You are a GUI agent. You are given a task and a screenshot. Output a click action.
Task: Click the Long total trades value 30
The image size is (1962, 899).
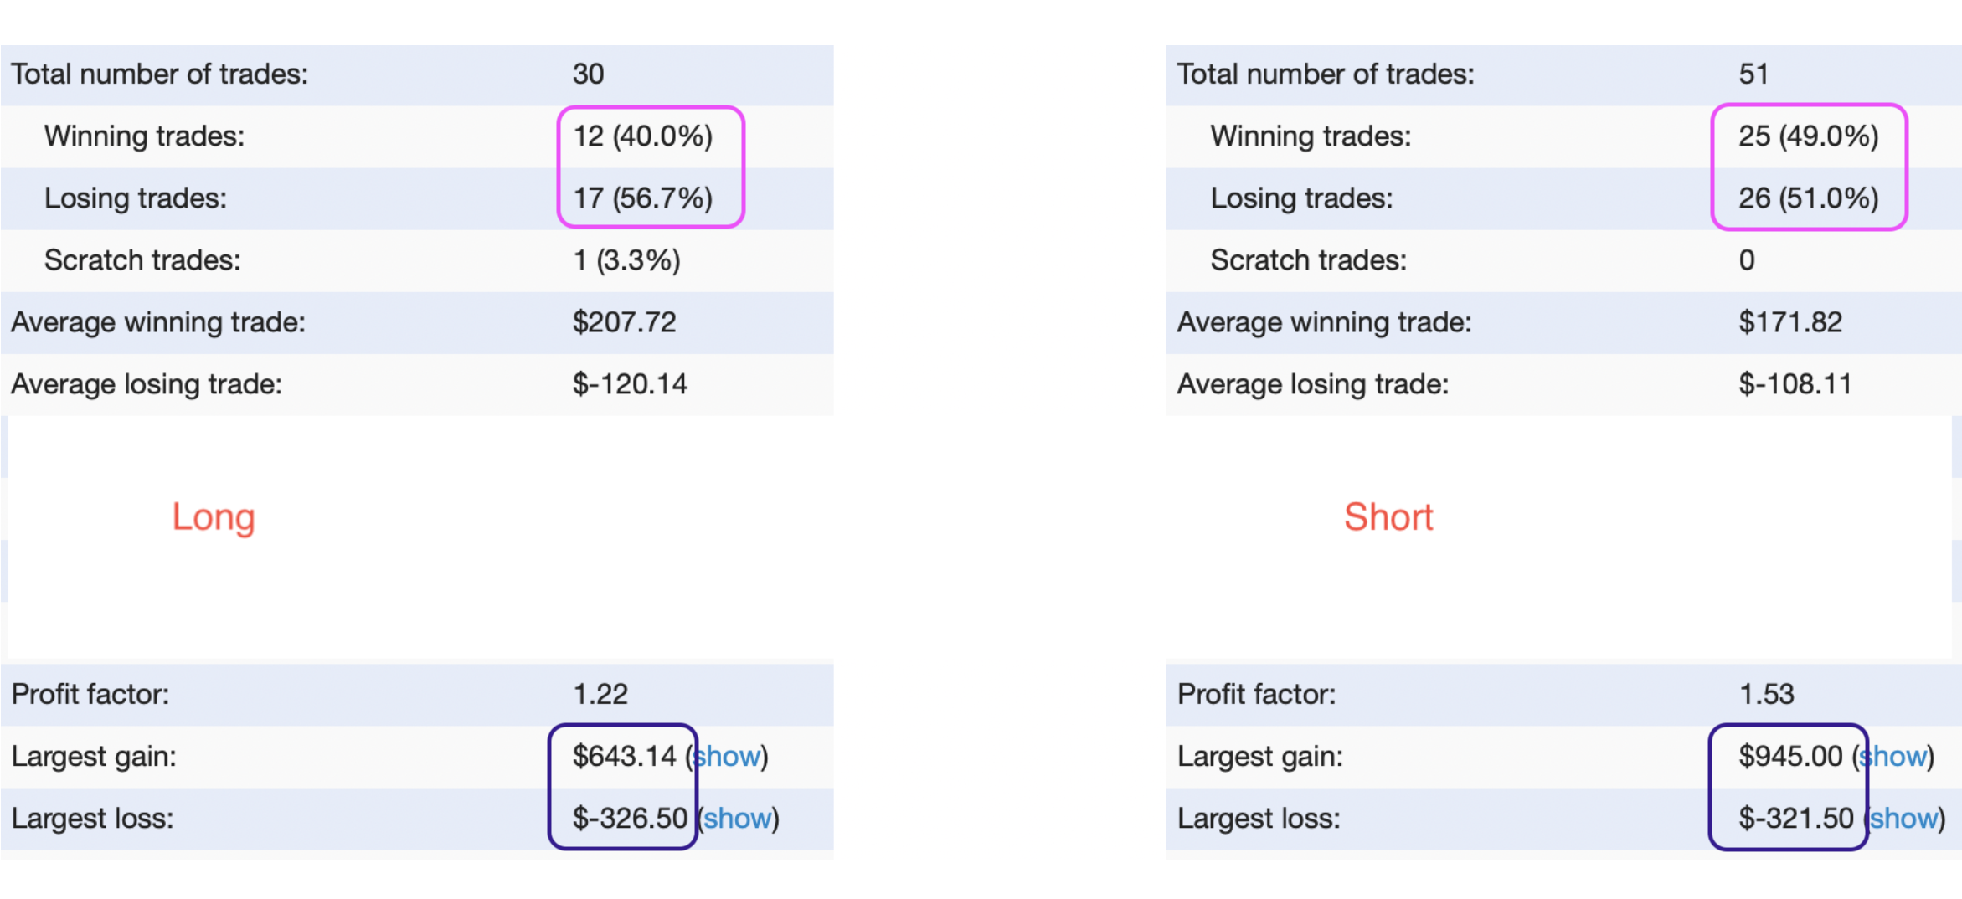(x=589, y=74)
